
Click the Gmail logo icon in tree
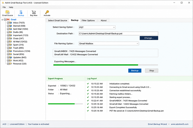point(8,19)
